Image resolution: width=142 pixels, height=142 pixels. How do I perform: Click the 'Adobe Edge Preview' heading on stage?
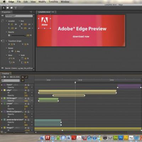click(82, 29)
